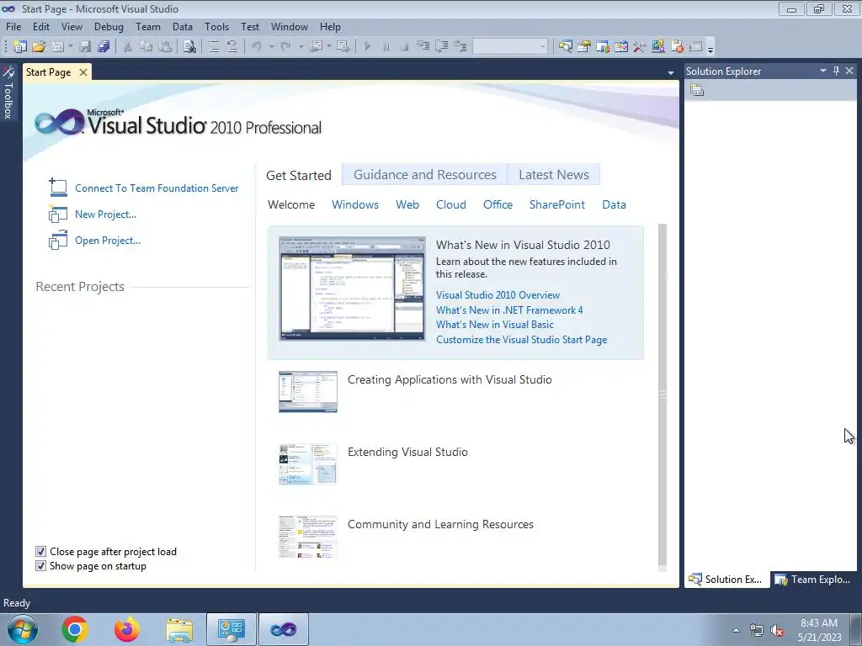The image size is (862, 646).
Task: Click the New Project toolbar icon
Action: click(20, 47)
